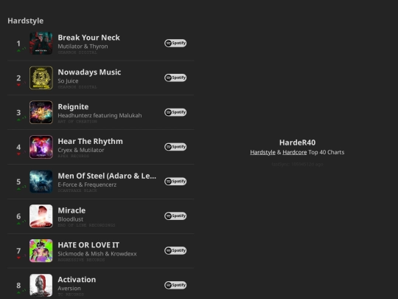Click the Spotify button for Reignite
The height and width of the screenshot is (299, 398).
pyautogui.click(x=175, y=112)
